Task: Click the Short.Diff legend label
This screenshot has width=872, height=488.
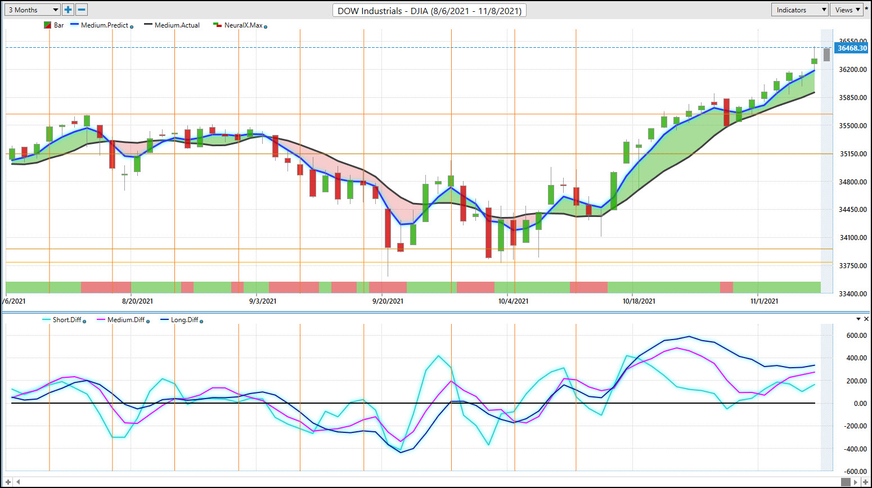Action: point(67,320)
